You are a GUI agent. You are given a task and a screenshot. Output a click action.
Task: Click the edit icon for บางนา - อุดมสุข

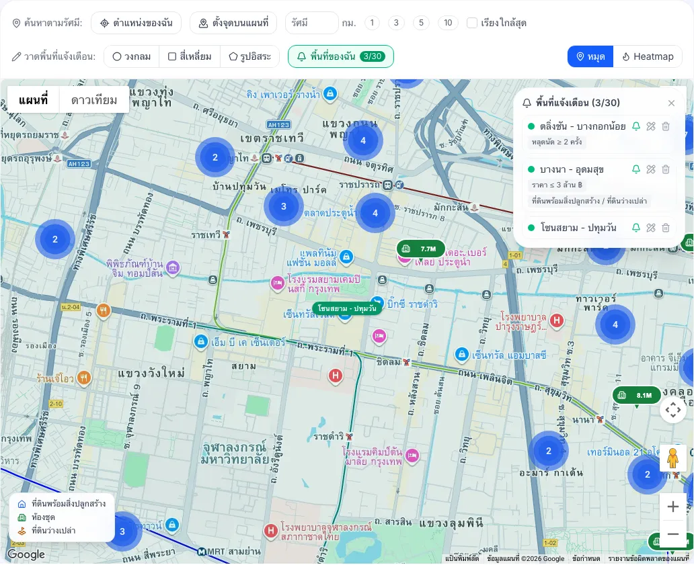[x=651, y=169]
